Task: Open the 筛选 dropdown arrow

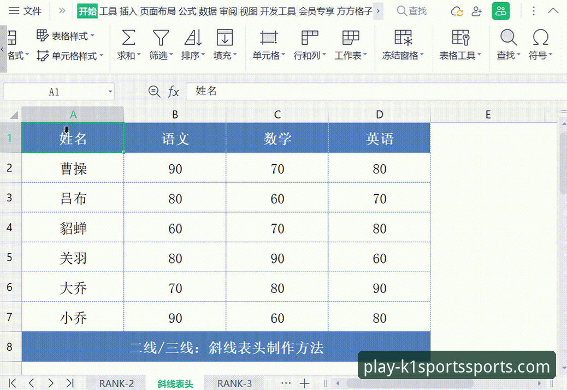Action: 171,55
